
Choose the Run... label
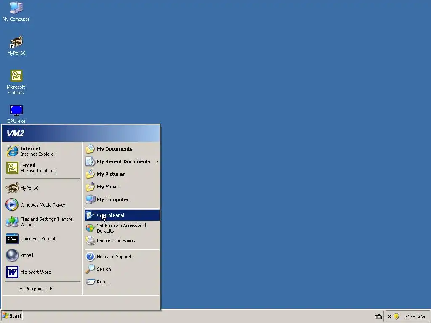(103, 282)
